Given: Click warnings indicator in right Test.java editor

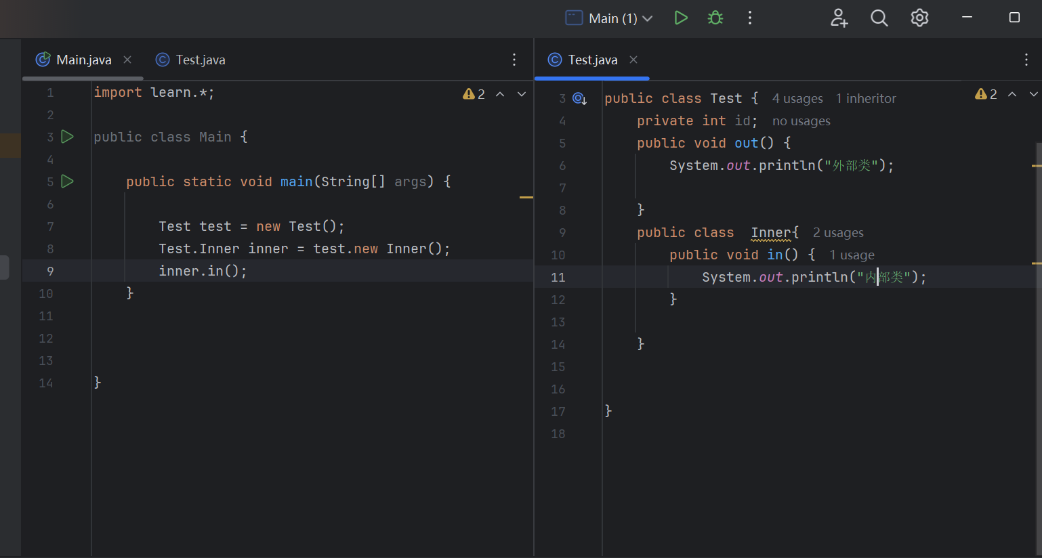Looking at the screenshot, I should (986, 94).
